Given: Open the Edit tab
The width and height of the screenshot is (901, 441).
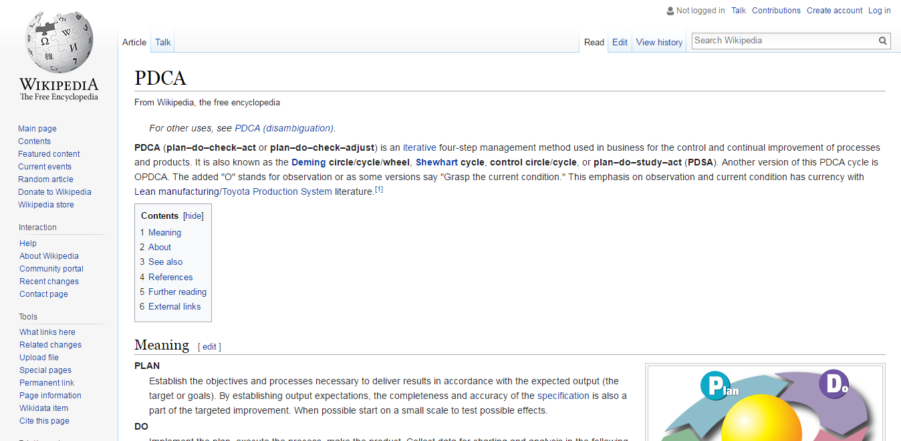Looking at the screenshot, I should [x=620, y=42].
